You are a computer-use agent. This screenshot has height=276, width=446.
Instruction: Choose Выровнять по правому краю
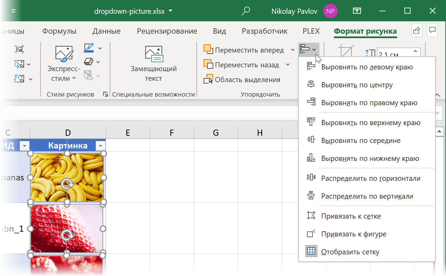pos(367,103)
